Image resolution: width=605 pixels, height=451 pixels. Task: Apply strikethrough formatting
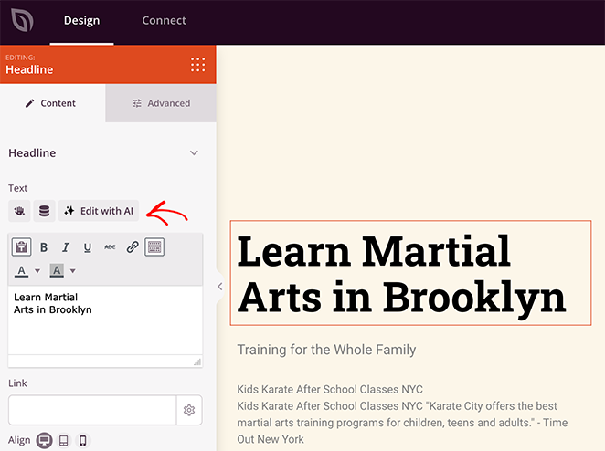coord(110,247)
